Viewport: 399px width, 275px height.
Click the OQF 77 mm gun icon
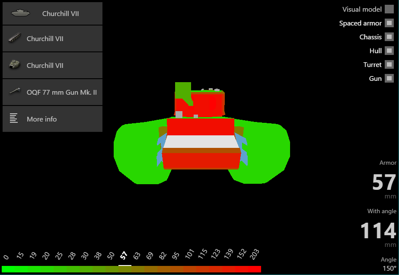[15, 91]
